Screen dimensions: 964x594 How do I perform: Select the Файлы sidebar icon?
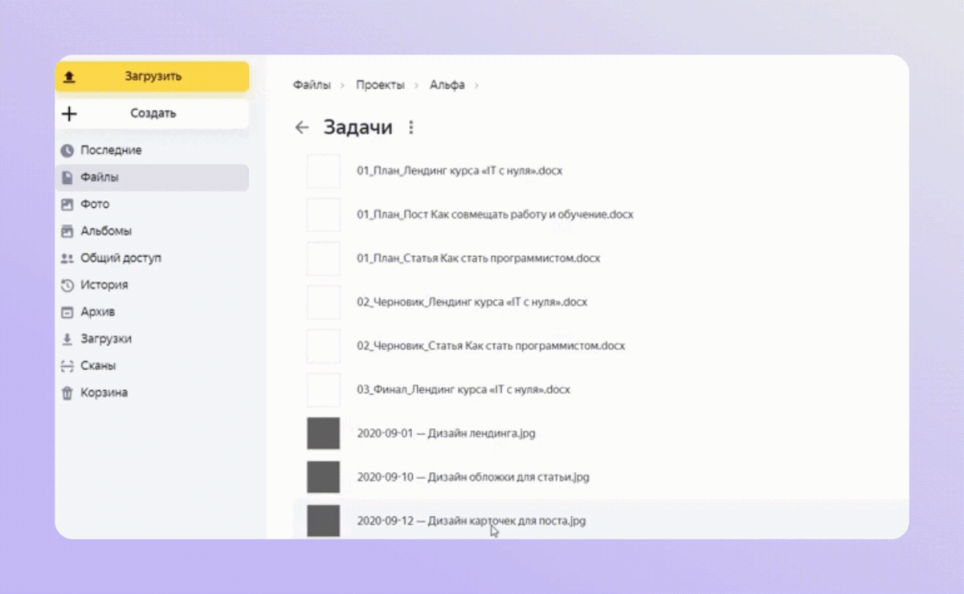[68, 177]
